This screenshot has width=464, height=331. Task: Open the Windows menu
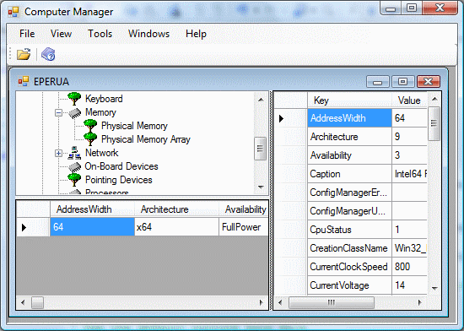pos(148,34)
